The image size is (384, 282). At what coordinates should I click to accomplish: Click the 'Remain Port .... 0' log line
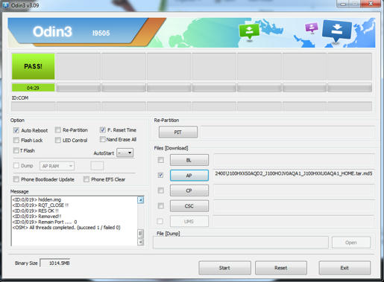[45, 222]
